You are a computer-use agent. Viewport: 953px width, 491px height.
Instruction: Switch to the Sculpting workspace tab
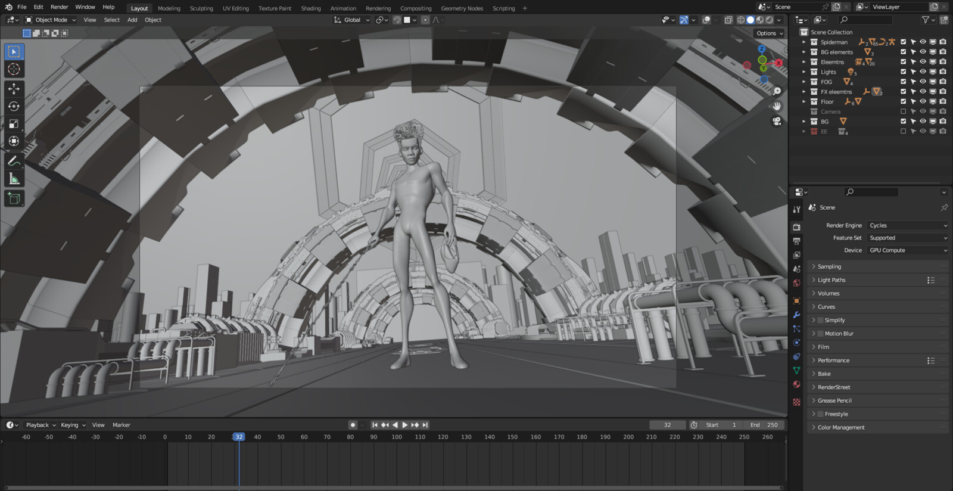(201, 8)
